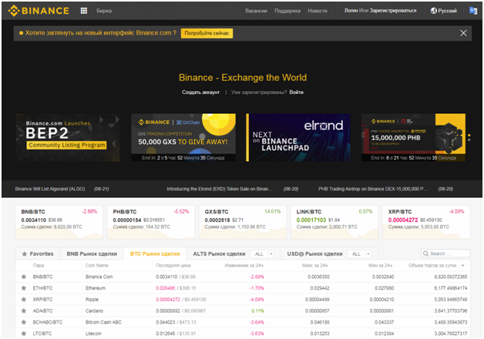Image resolution: width=484 pixels, height=339 pixels.
Task: Switch to ALTS Рынок сделки tab
Action: 219,253
